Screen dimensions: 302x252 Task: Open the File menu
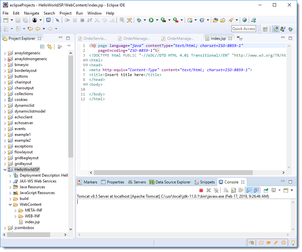(6, 13)
